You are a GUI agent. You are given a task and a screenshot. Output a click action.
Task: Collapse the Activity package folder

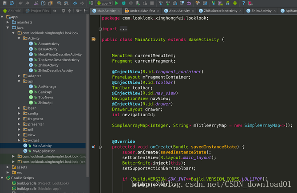19,39
